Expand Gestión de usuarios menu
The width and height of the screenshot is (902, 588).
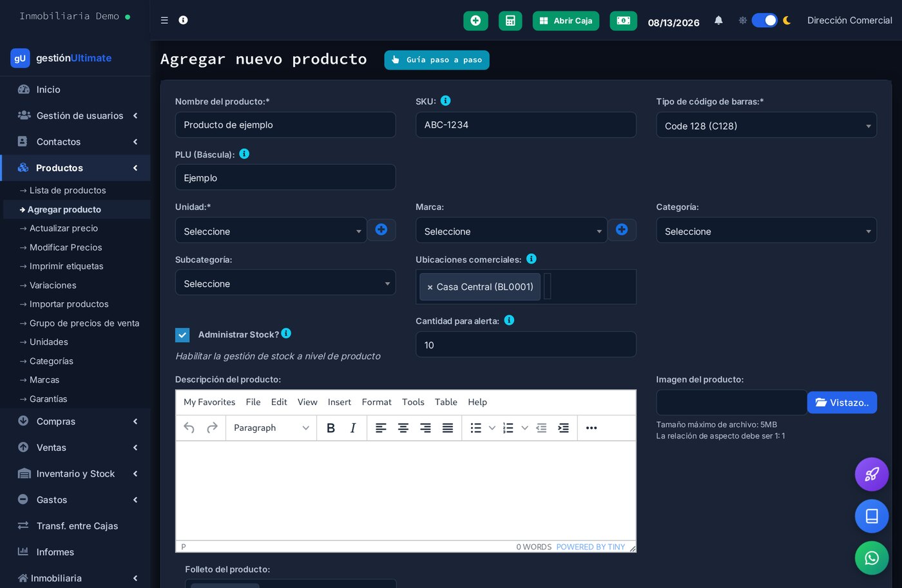click(75, 115)
